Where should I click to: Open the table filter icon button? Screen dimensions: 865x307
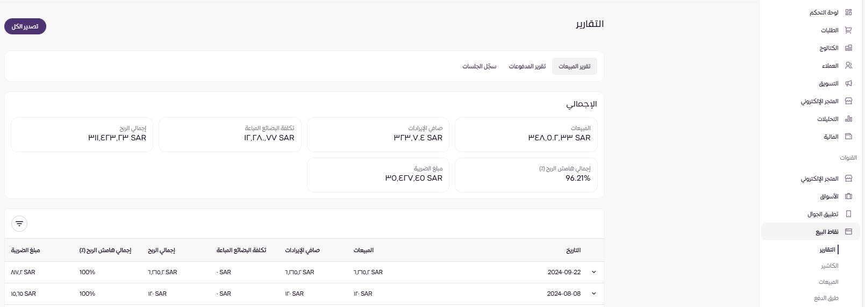click(x=19, y=224)
